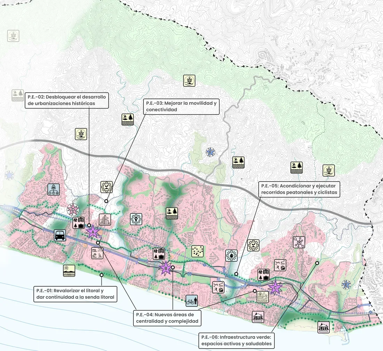The image size is (383, 351).
Task: Click the scattered black dots icon
Action: [197, 252]
